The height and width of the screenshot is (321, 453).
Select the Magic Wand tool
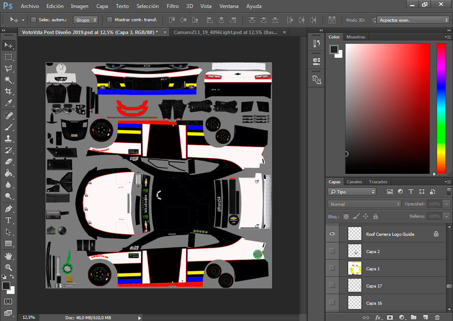(x=8, y=80)
